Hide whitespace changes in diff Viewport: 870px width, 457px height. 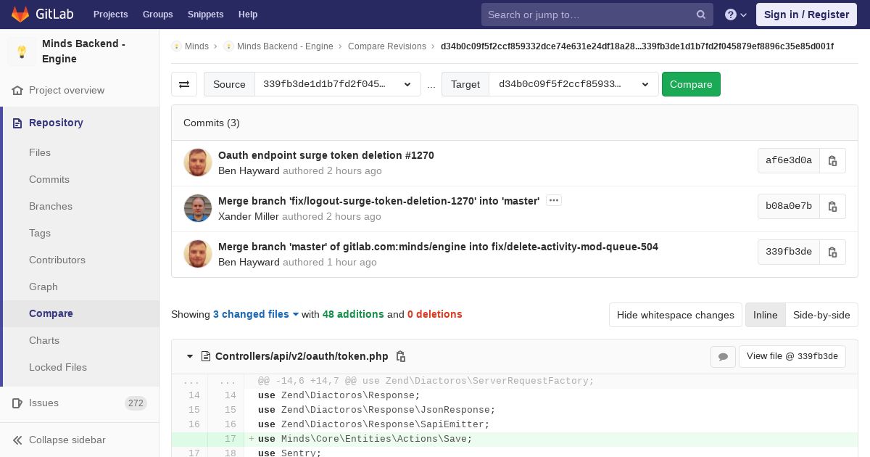coord(675,315)
